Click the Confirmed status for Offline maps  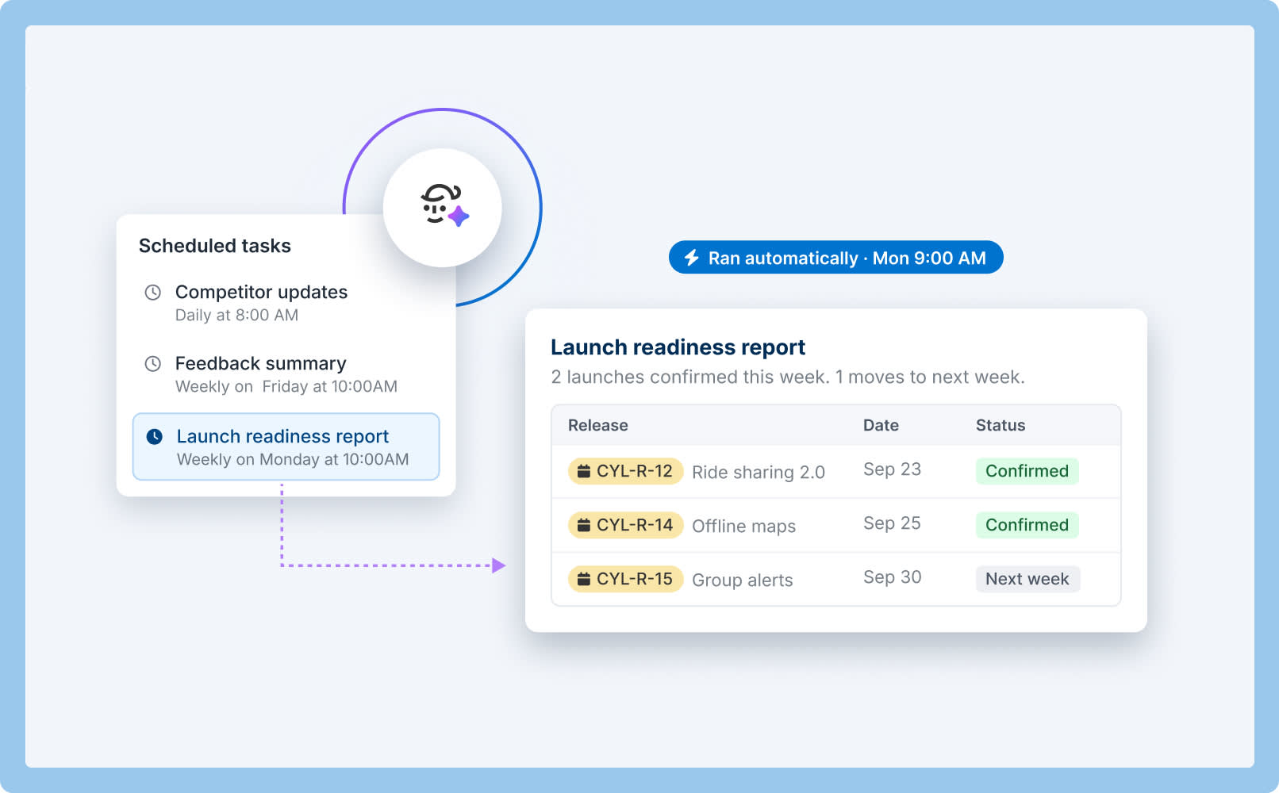(x=1027, y=525)
